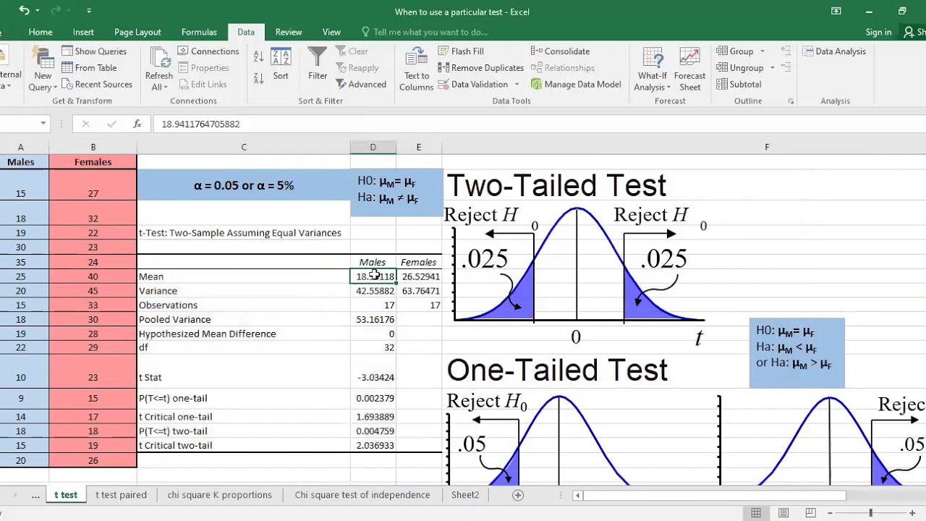Switch to the t test paired sheet
The height and width of the screenshot is (521, 926).
[121, 495]
